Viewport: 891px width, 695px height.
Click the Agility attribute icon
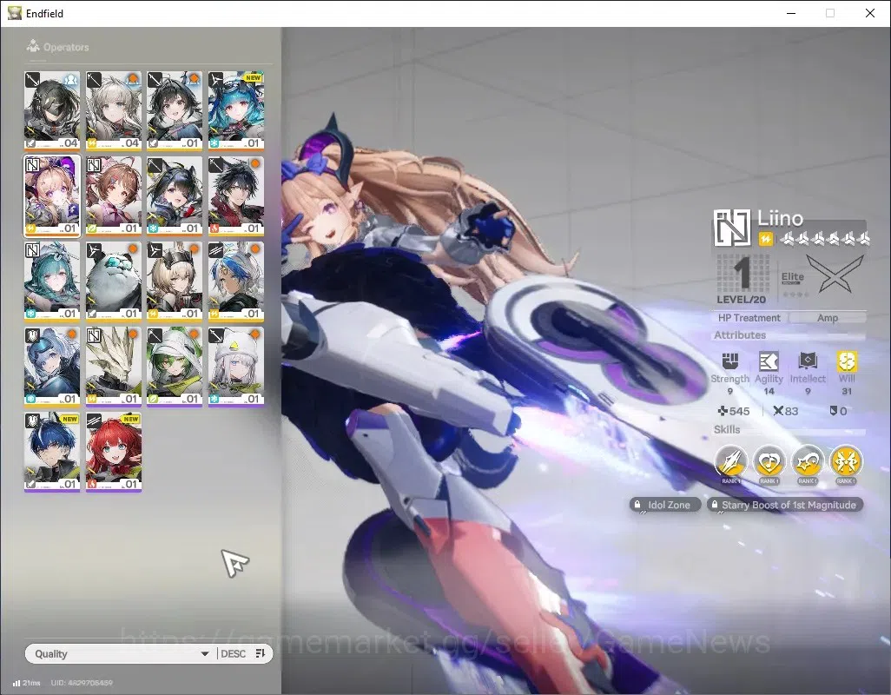(x=769, y=361)
